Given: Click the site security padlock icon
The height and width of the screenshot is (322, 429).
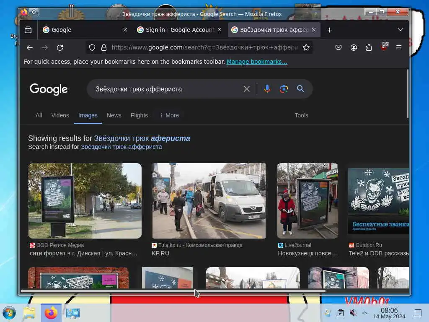Looking at the screenshot, I should tap(104, 48).
